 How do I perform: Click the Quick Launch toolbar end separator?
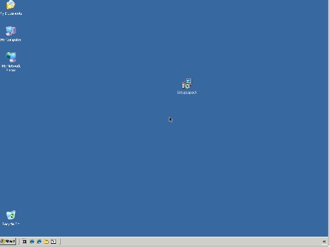(x=60, y=242)
